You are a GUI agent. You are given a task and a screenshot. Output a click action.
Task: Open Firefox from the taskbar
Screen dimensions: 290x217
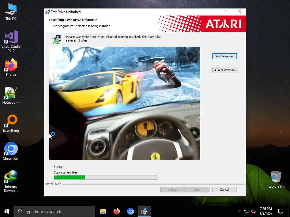point(116,211)
